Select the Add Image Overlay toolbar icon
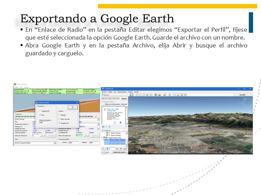 (147, 95)
